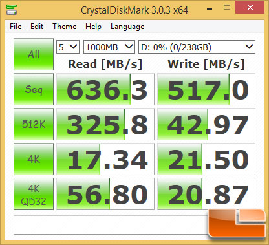Open the Language menu
The height and width of the screenshot is (245, 269).
tap(127, 27)
